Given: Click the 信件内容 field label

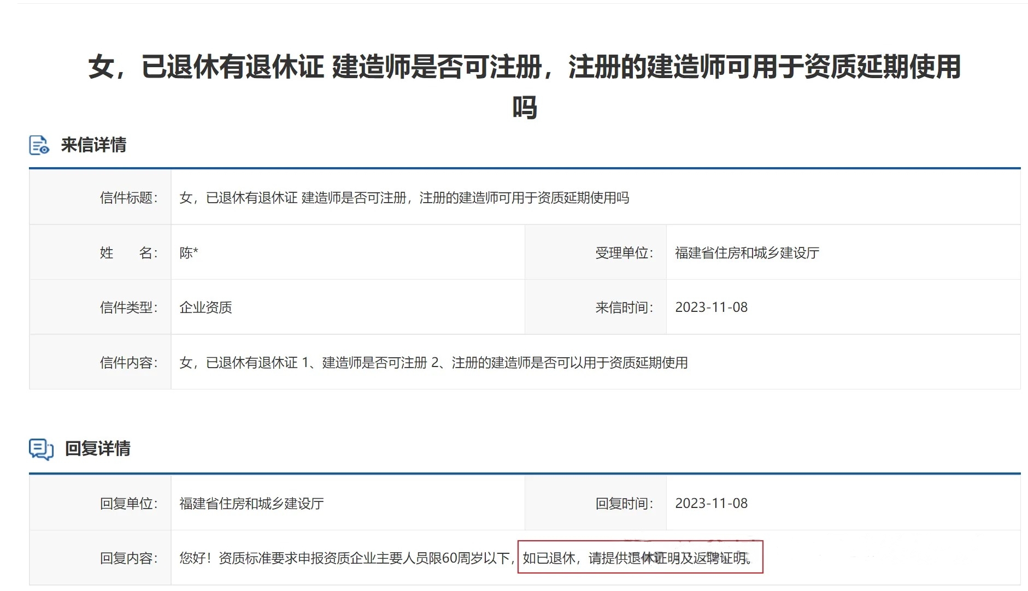Looking at the screenshot, I should [x=128, y=363].
